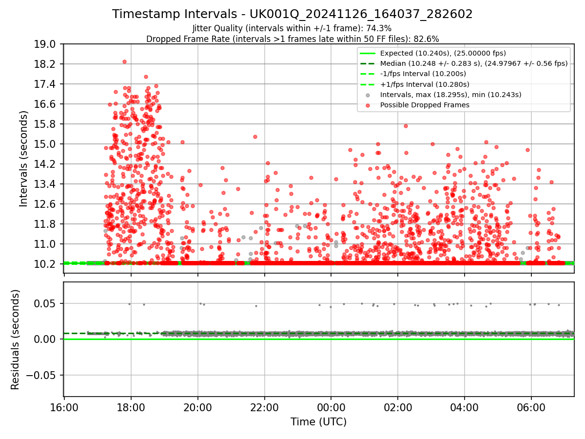Click the y-axis tick label '11.0'
Image resolution: width=585 pixels, height=439 pixels.
[45, 244]
